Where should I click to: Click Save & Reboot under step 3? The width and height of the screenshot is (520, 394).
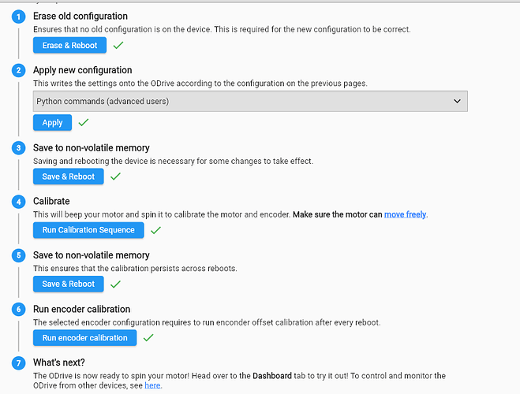pos(68,177)
